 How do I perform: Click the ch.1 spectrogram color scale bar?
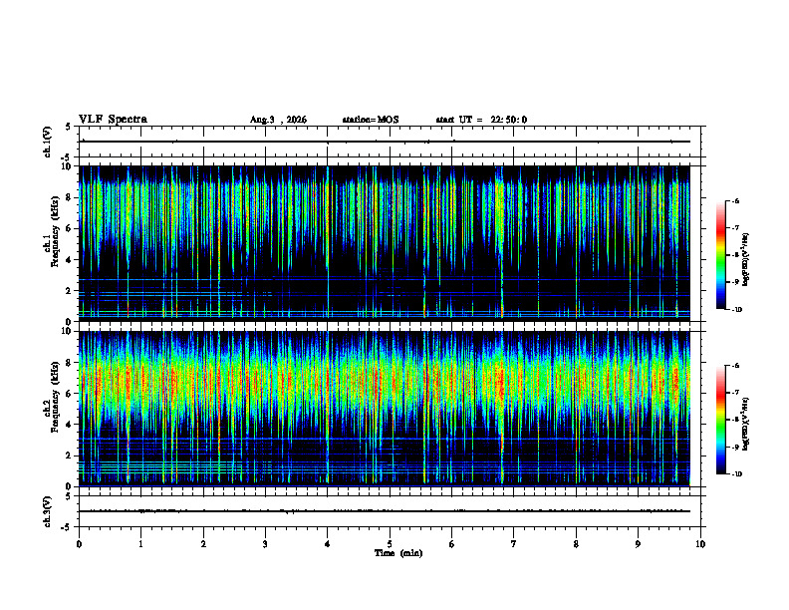pos(720,255)
